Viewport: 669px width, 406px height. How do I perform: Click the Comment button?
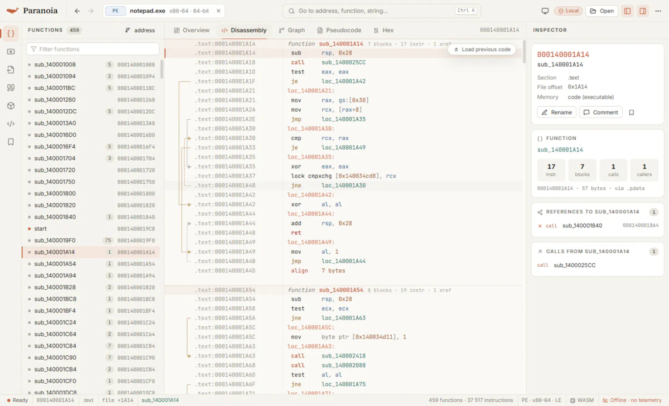tap(601, 112)
